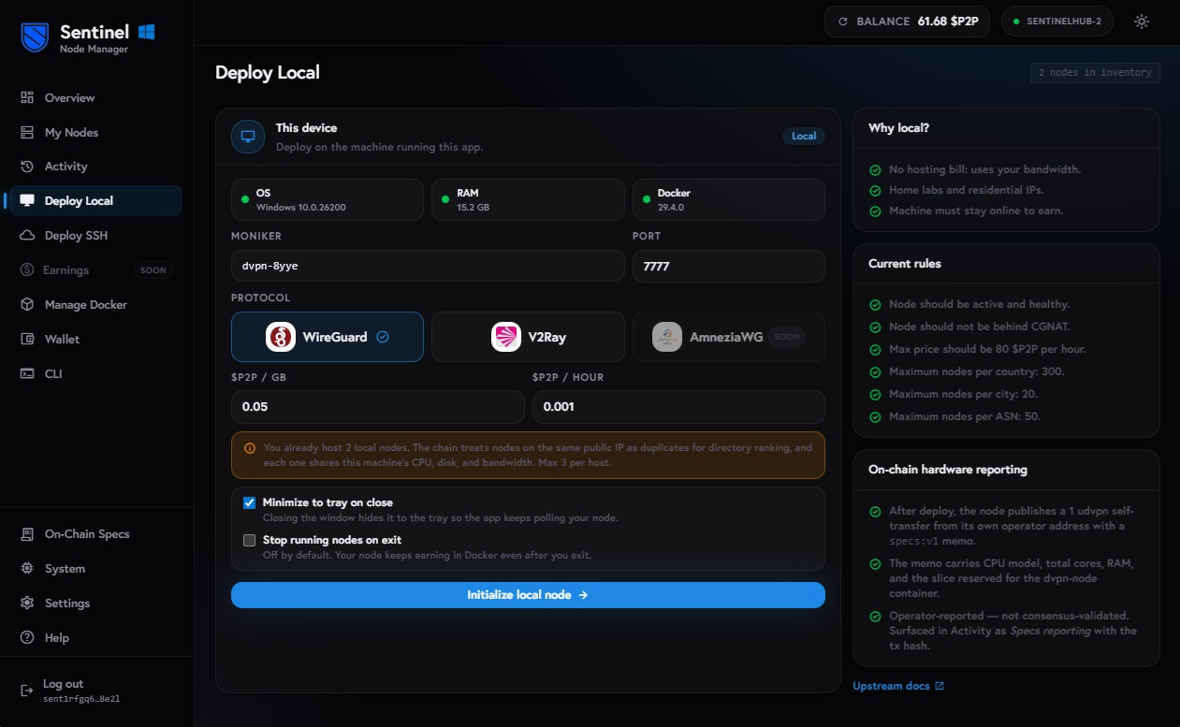Click the Sentinel shield logo
1180x727 pixels.
(35, 37)
